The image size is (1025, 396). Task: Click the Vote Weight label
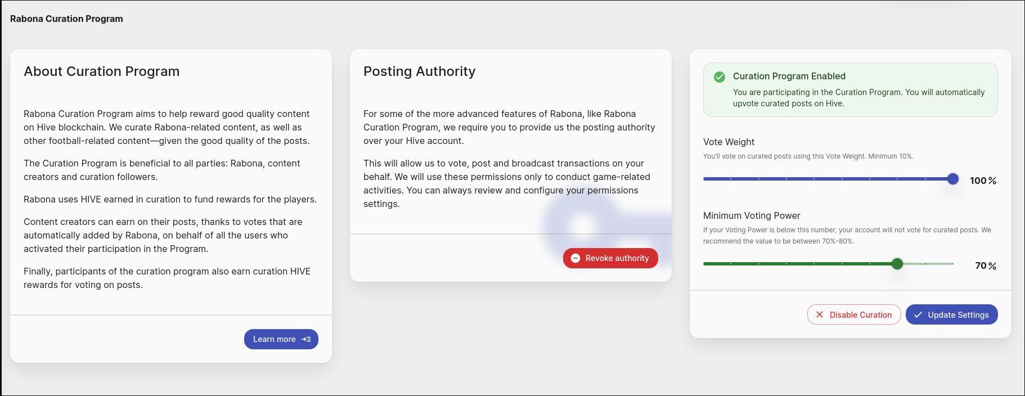pos(729,142)
